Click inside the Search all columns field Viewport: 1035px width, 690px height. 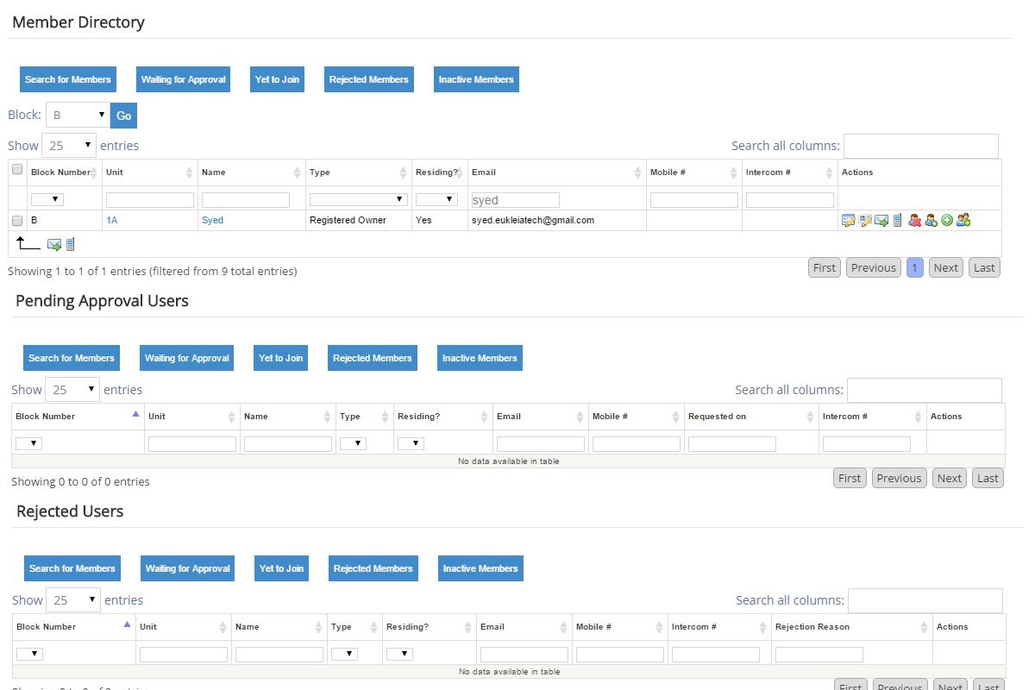click(920, 145)
